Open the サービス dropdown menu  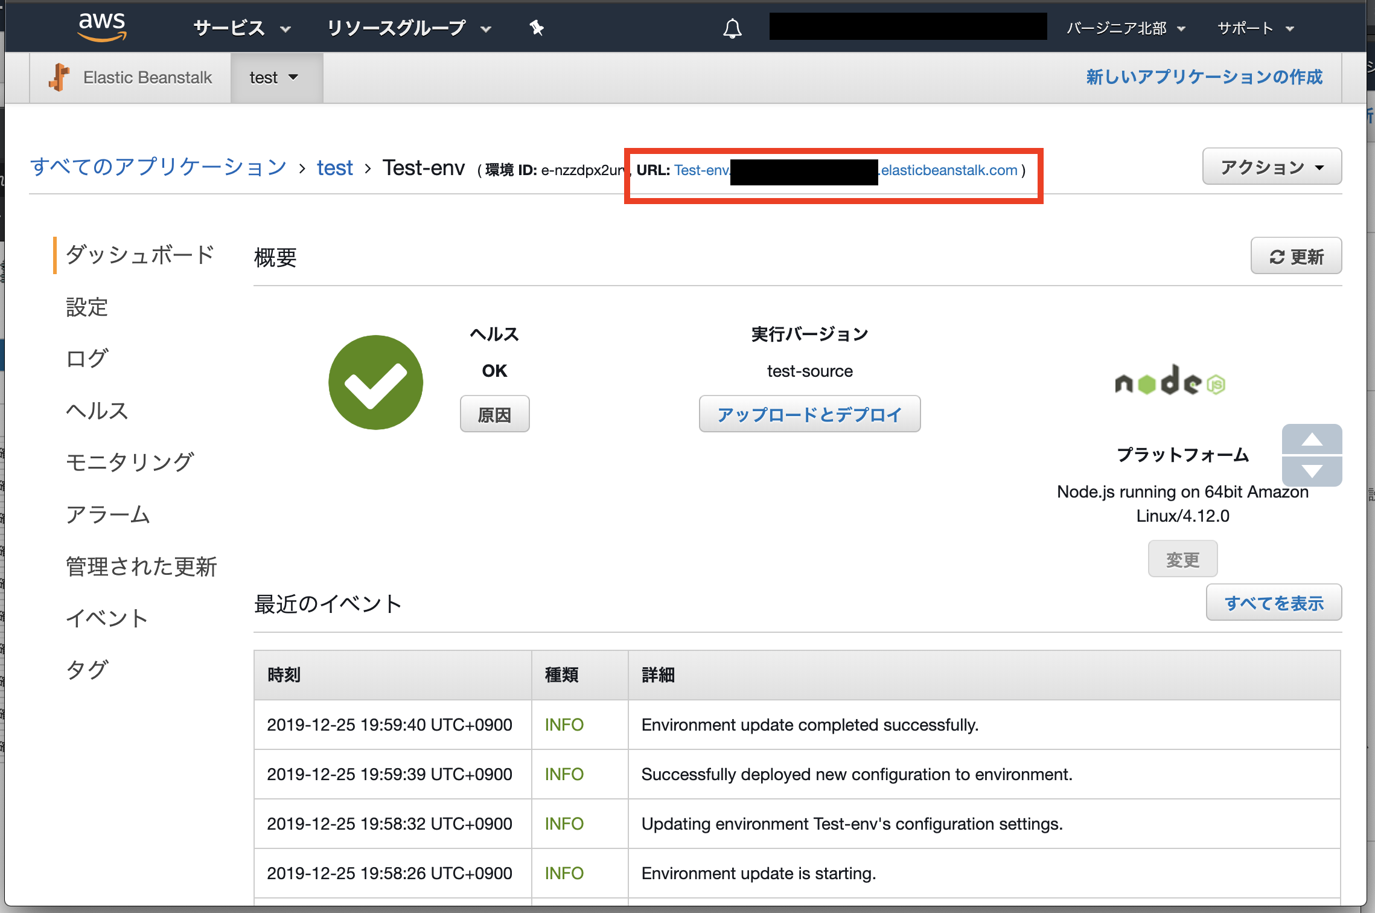coord(241,28)
